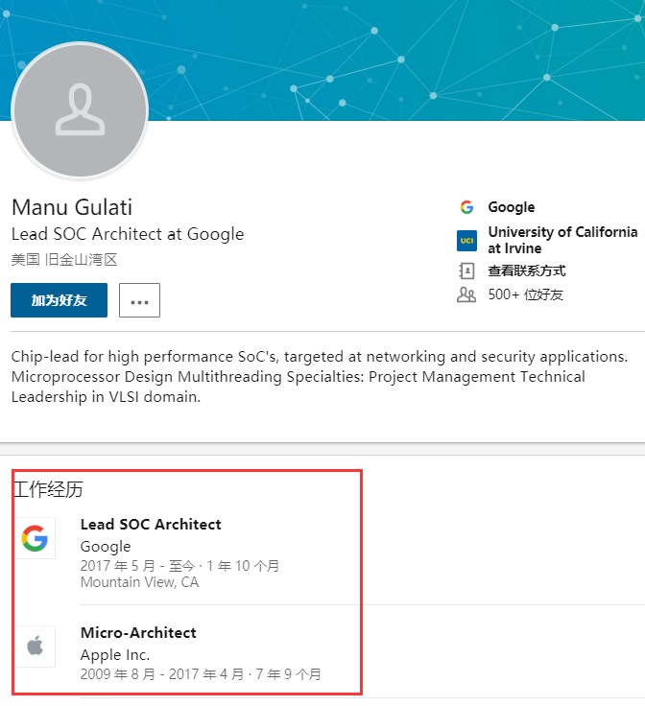The height and width of the screenshot is (706, 645).
Task: Click the Apple logo in work experience
Action: point(35,647)
